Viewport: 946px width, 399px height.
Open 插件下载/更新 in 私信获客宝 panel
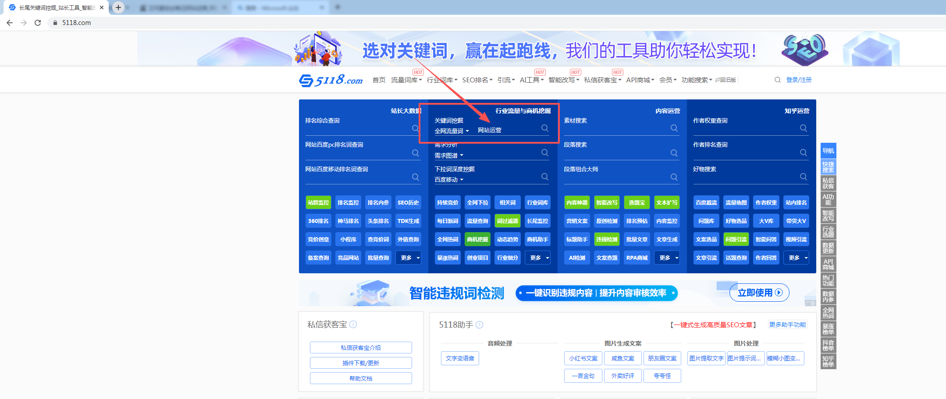click(360, 363)
